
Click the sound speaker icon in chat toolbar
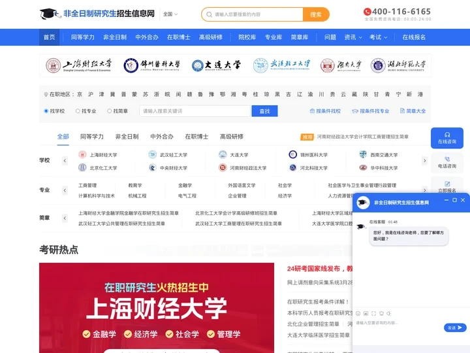click(x=389, y=313)
